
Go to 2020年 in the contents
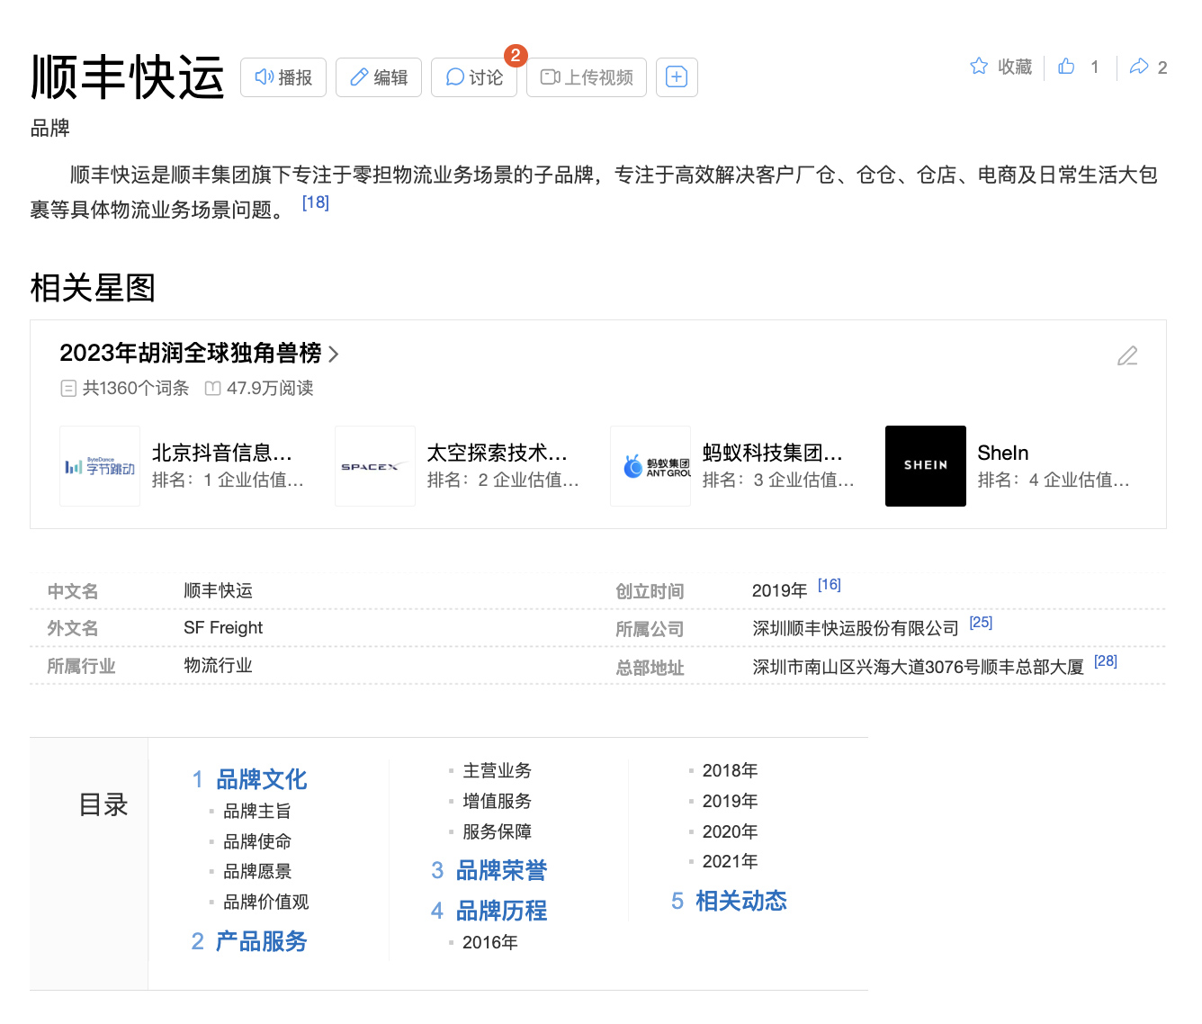click(x=730, y=831)
